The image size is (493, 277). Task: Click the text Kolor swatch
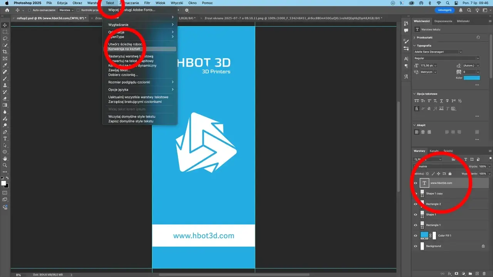coord(471,78)
